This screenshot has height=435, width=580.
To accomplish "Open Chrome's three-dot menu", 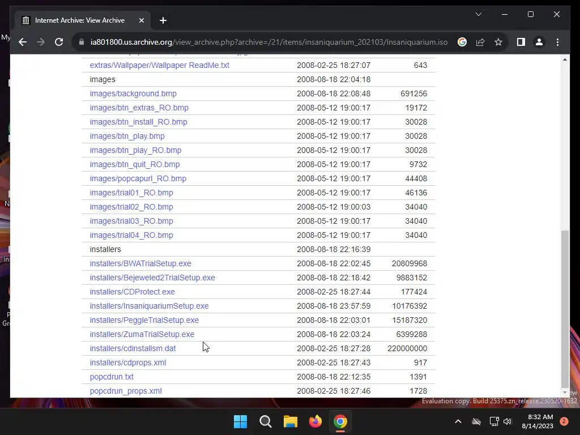I will tap(557, 42).
